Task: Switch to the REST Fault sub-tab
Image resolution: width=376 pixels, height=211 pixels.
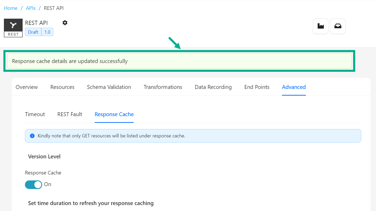Action: point(70,114)
